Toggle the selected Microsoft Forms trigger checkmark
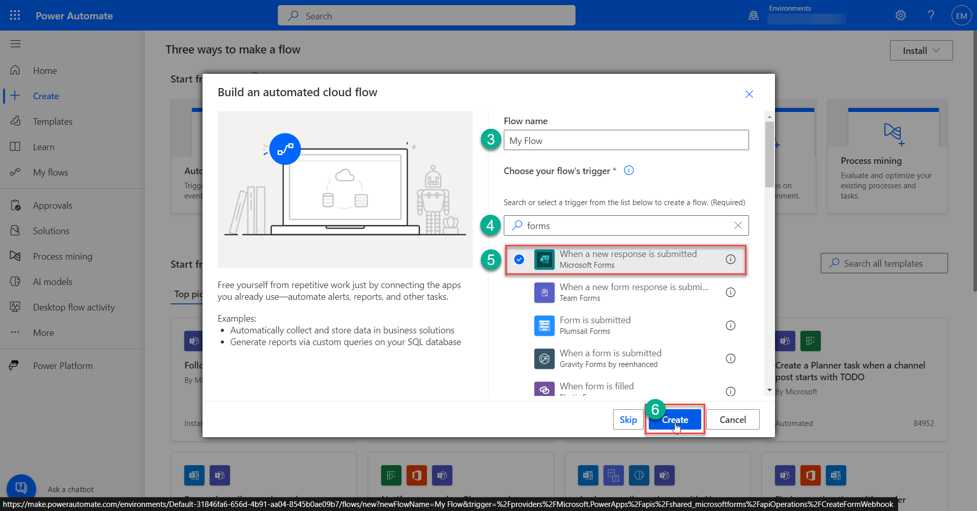The image size is (977, 511). coord(519,259)
